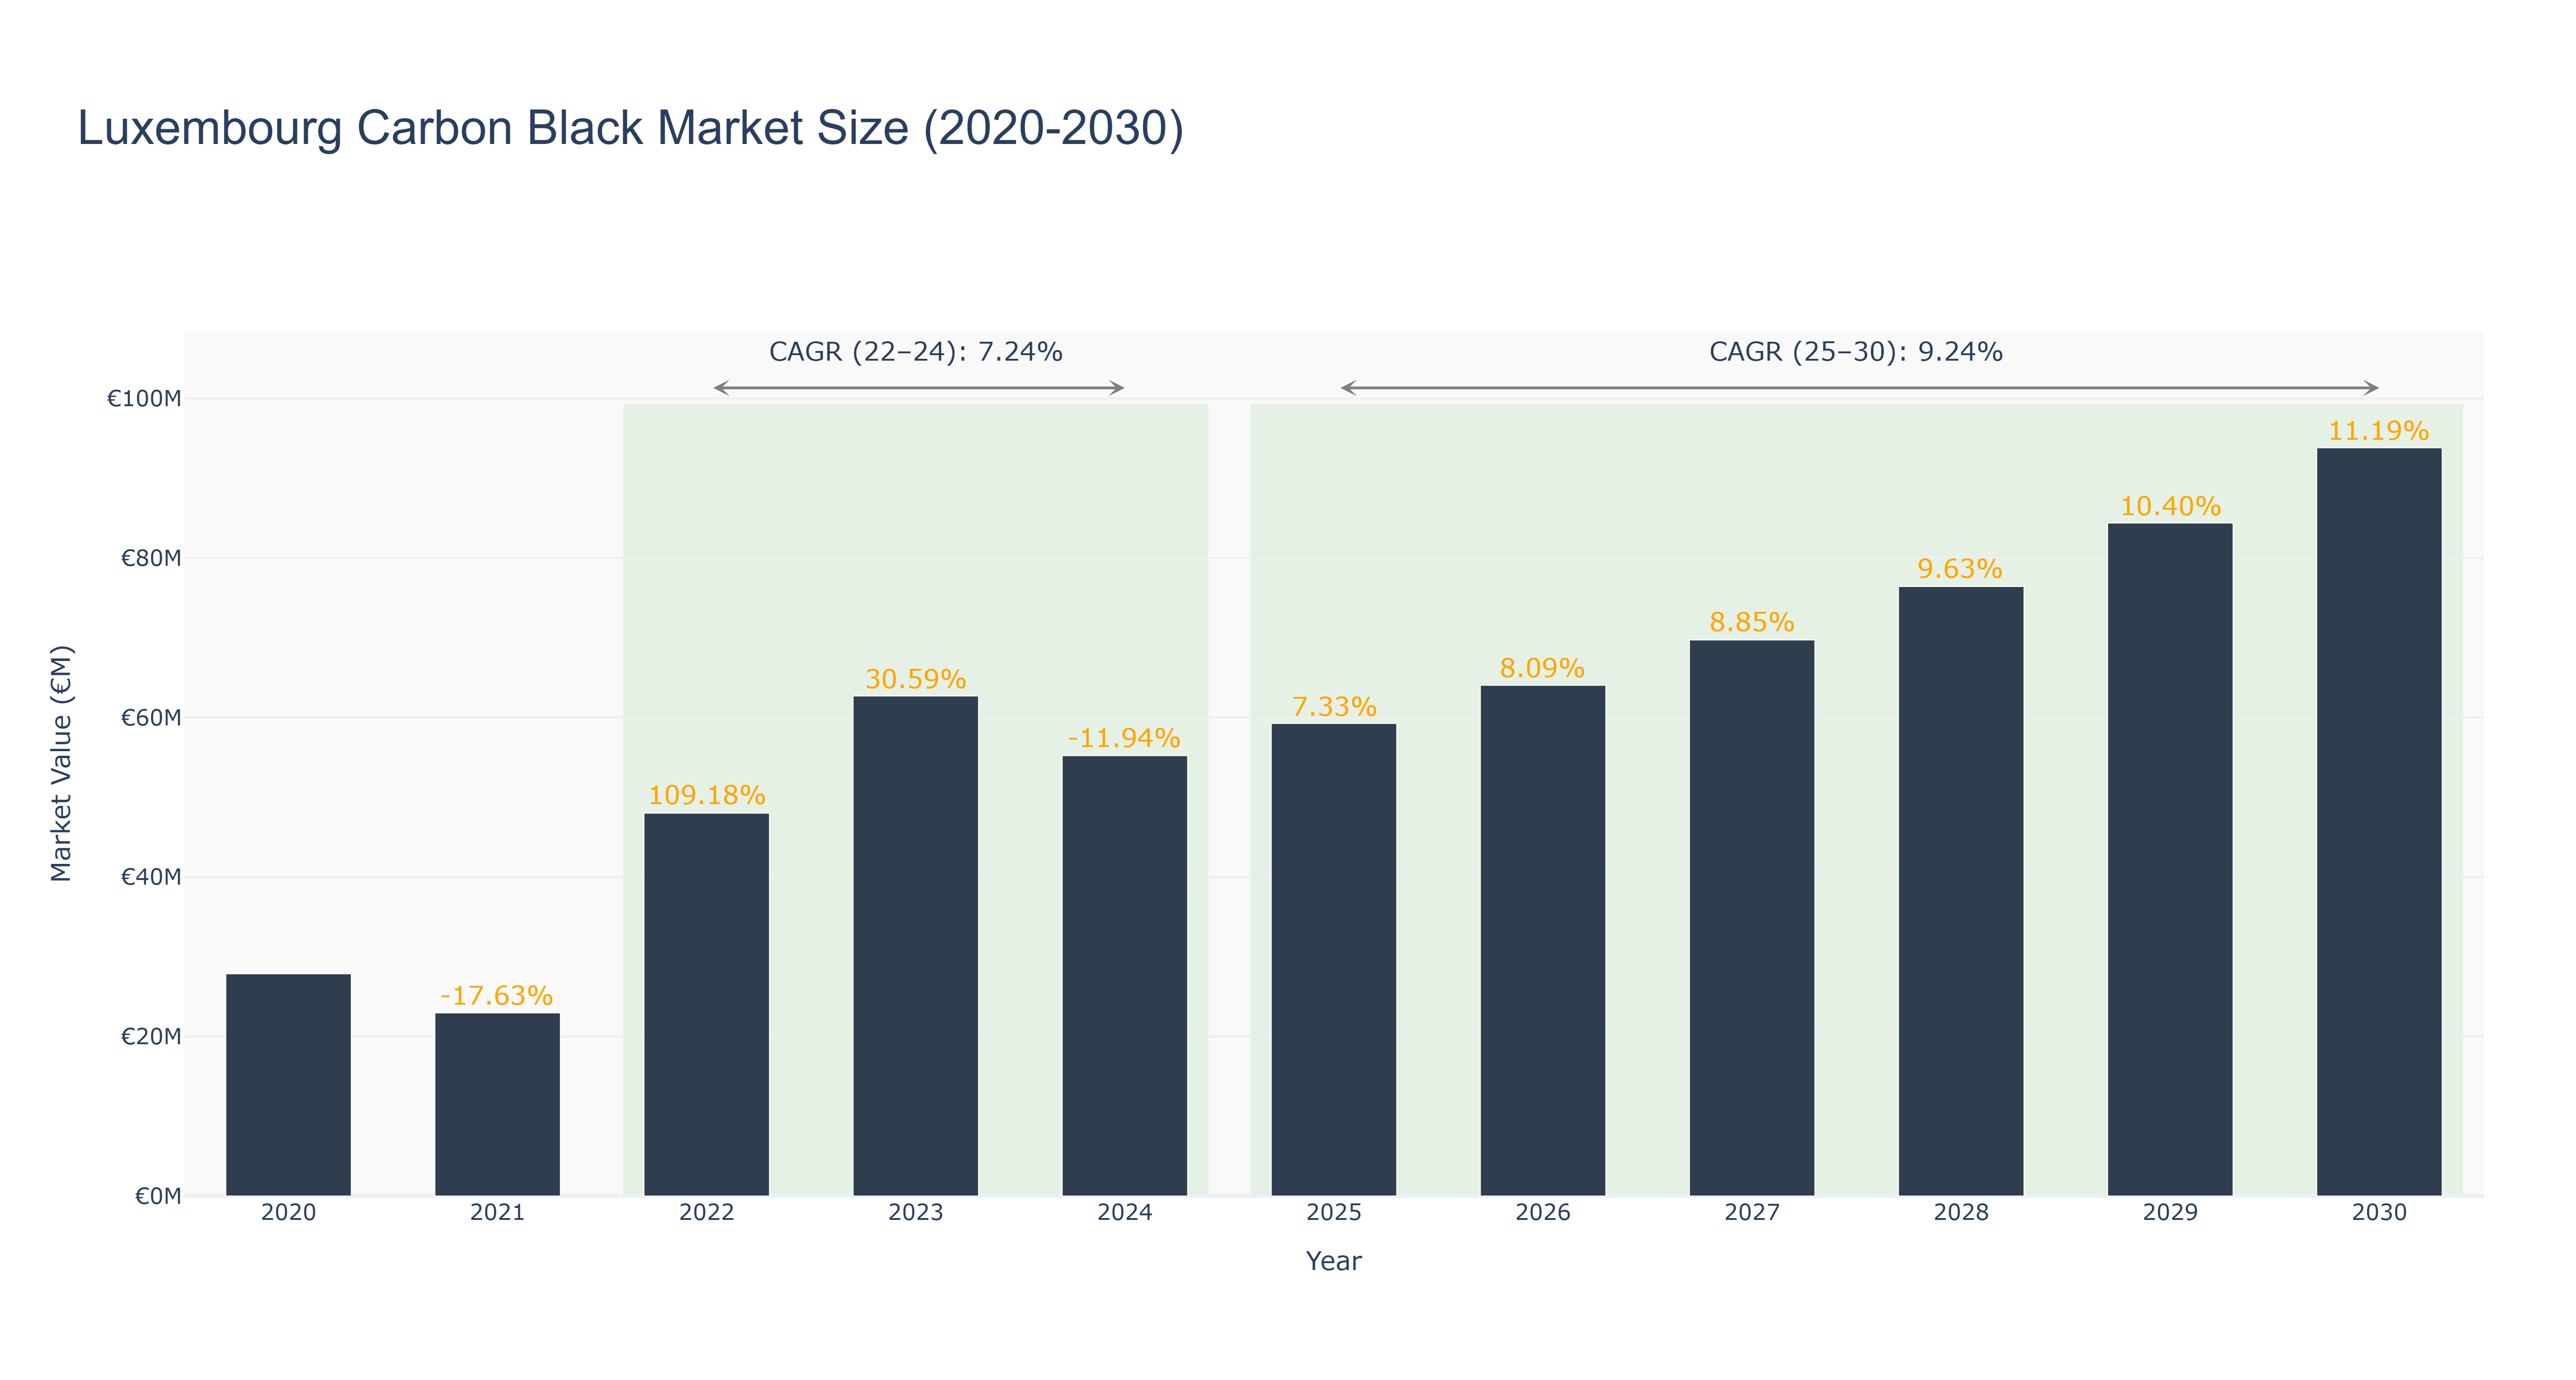This screenshot has height=1380, width=2576.
Task: Click the 2029 x-axis tick label
Action: (x=2169, y=1213)
